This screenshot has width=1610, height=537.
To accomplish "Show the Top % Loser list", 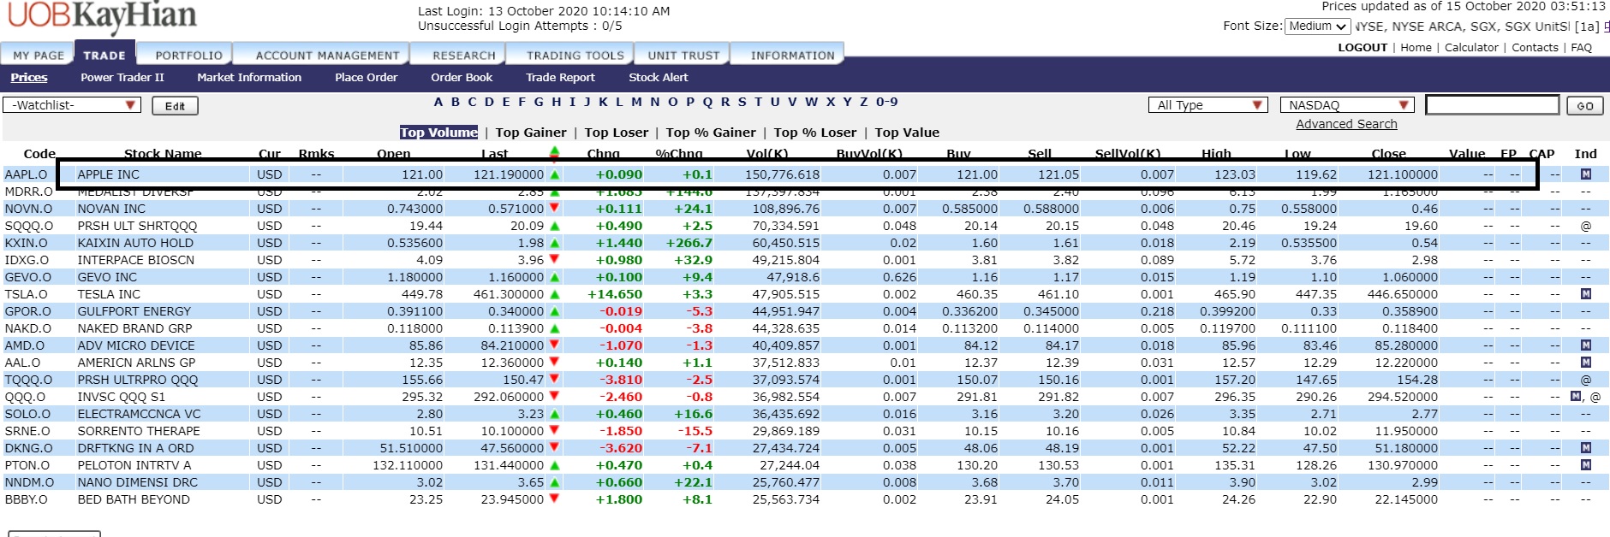I will [815, 133].
